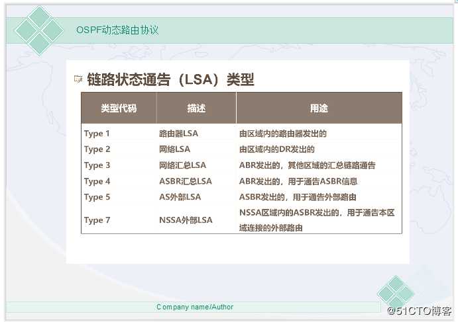Click the '网络汇总LSA' description cell
458x322 pixels.
182,165
